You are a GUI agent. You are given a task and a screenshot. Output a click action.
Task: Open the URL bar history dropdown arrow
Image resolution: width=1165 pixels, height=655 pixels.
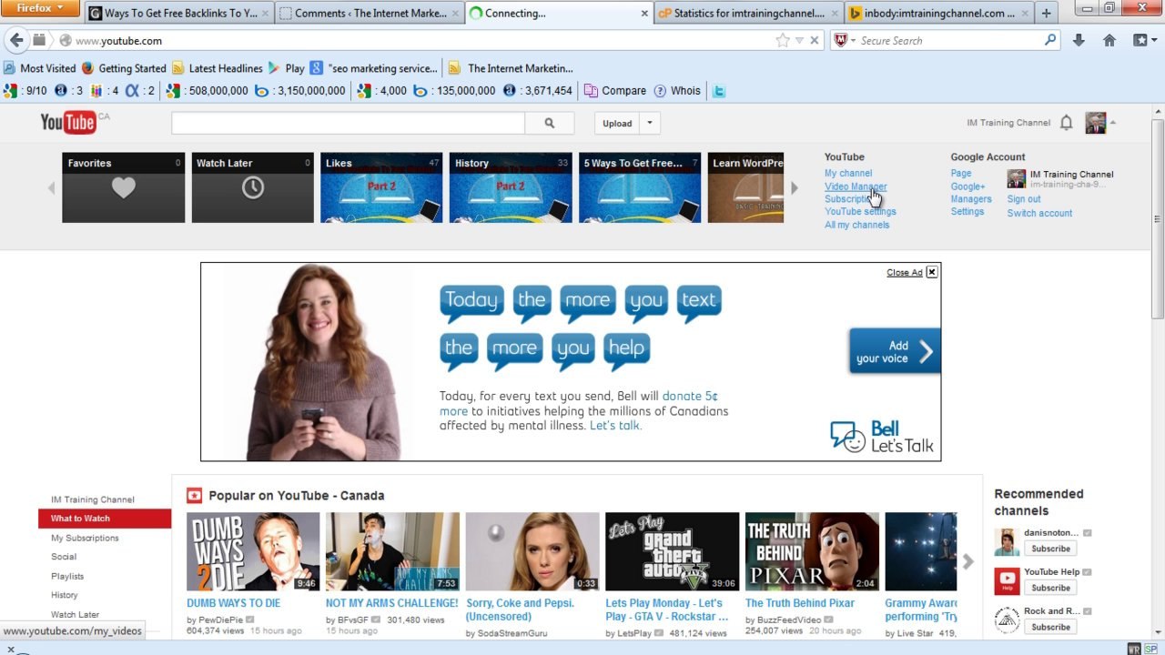(799, 40)
